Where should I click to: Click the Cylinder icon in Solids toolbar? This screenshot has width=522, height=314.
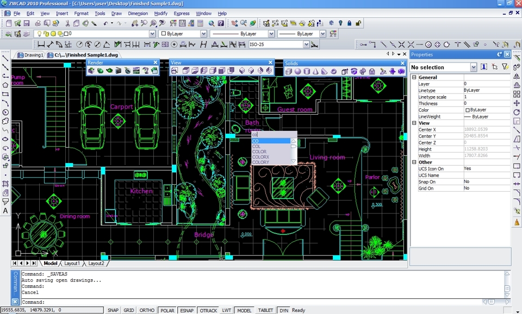[306, 71]
